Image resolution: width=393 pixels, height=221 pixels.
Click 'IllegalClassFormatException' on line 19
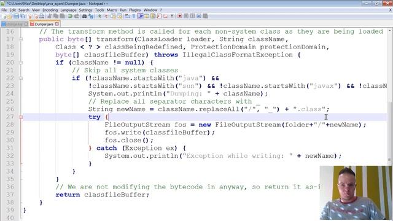point(238,55)
